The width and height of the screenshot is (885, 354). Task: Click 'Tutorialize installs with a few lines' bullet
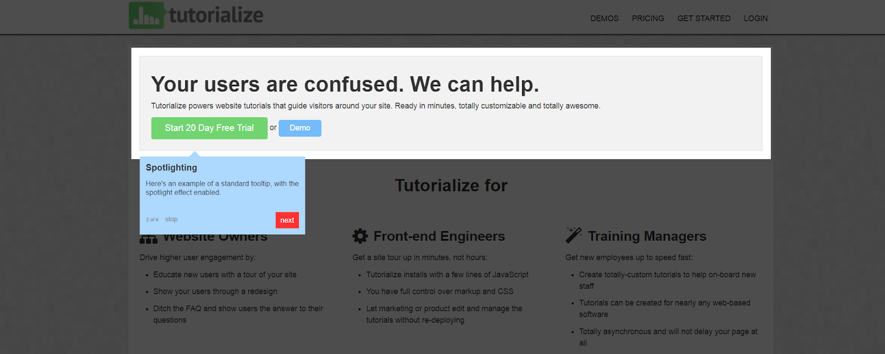tap(447, 274)
